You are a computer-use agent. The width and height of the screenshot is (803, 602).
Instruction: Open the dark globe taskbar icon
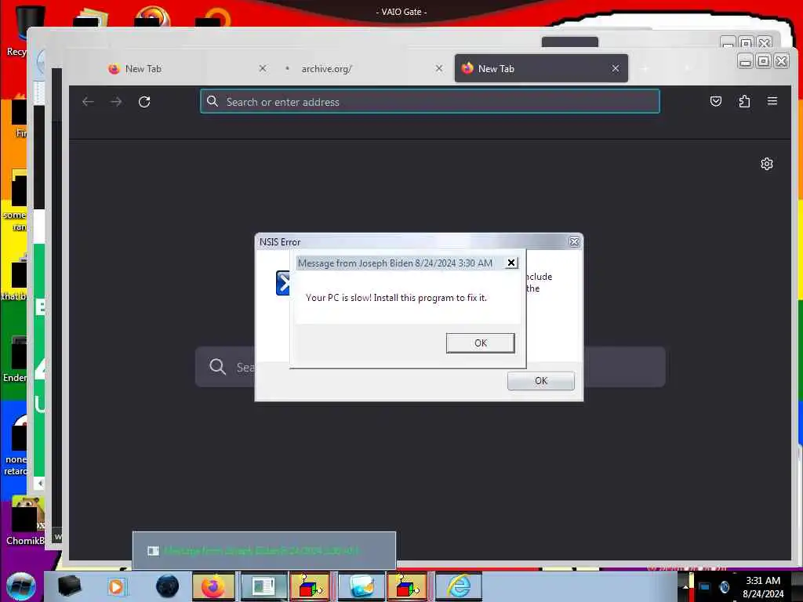pos(167,586)
